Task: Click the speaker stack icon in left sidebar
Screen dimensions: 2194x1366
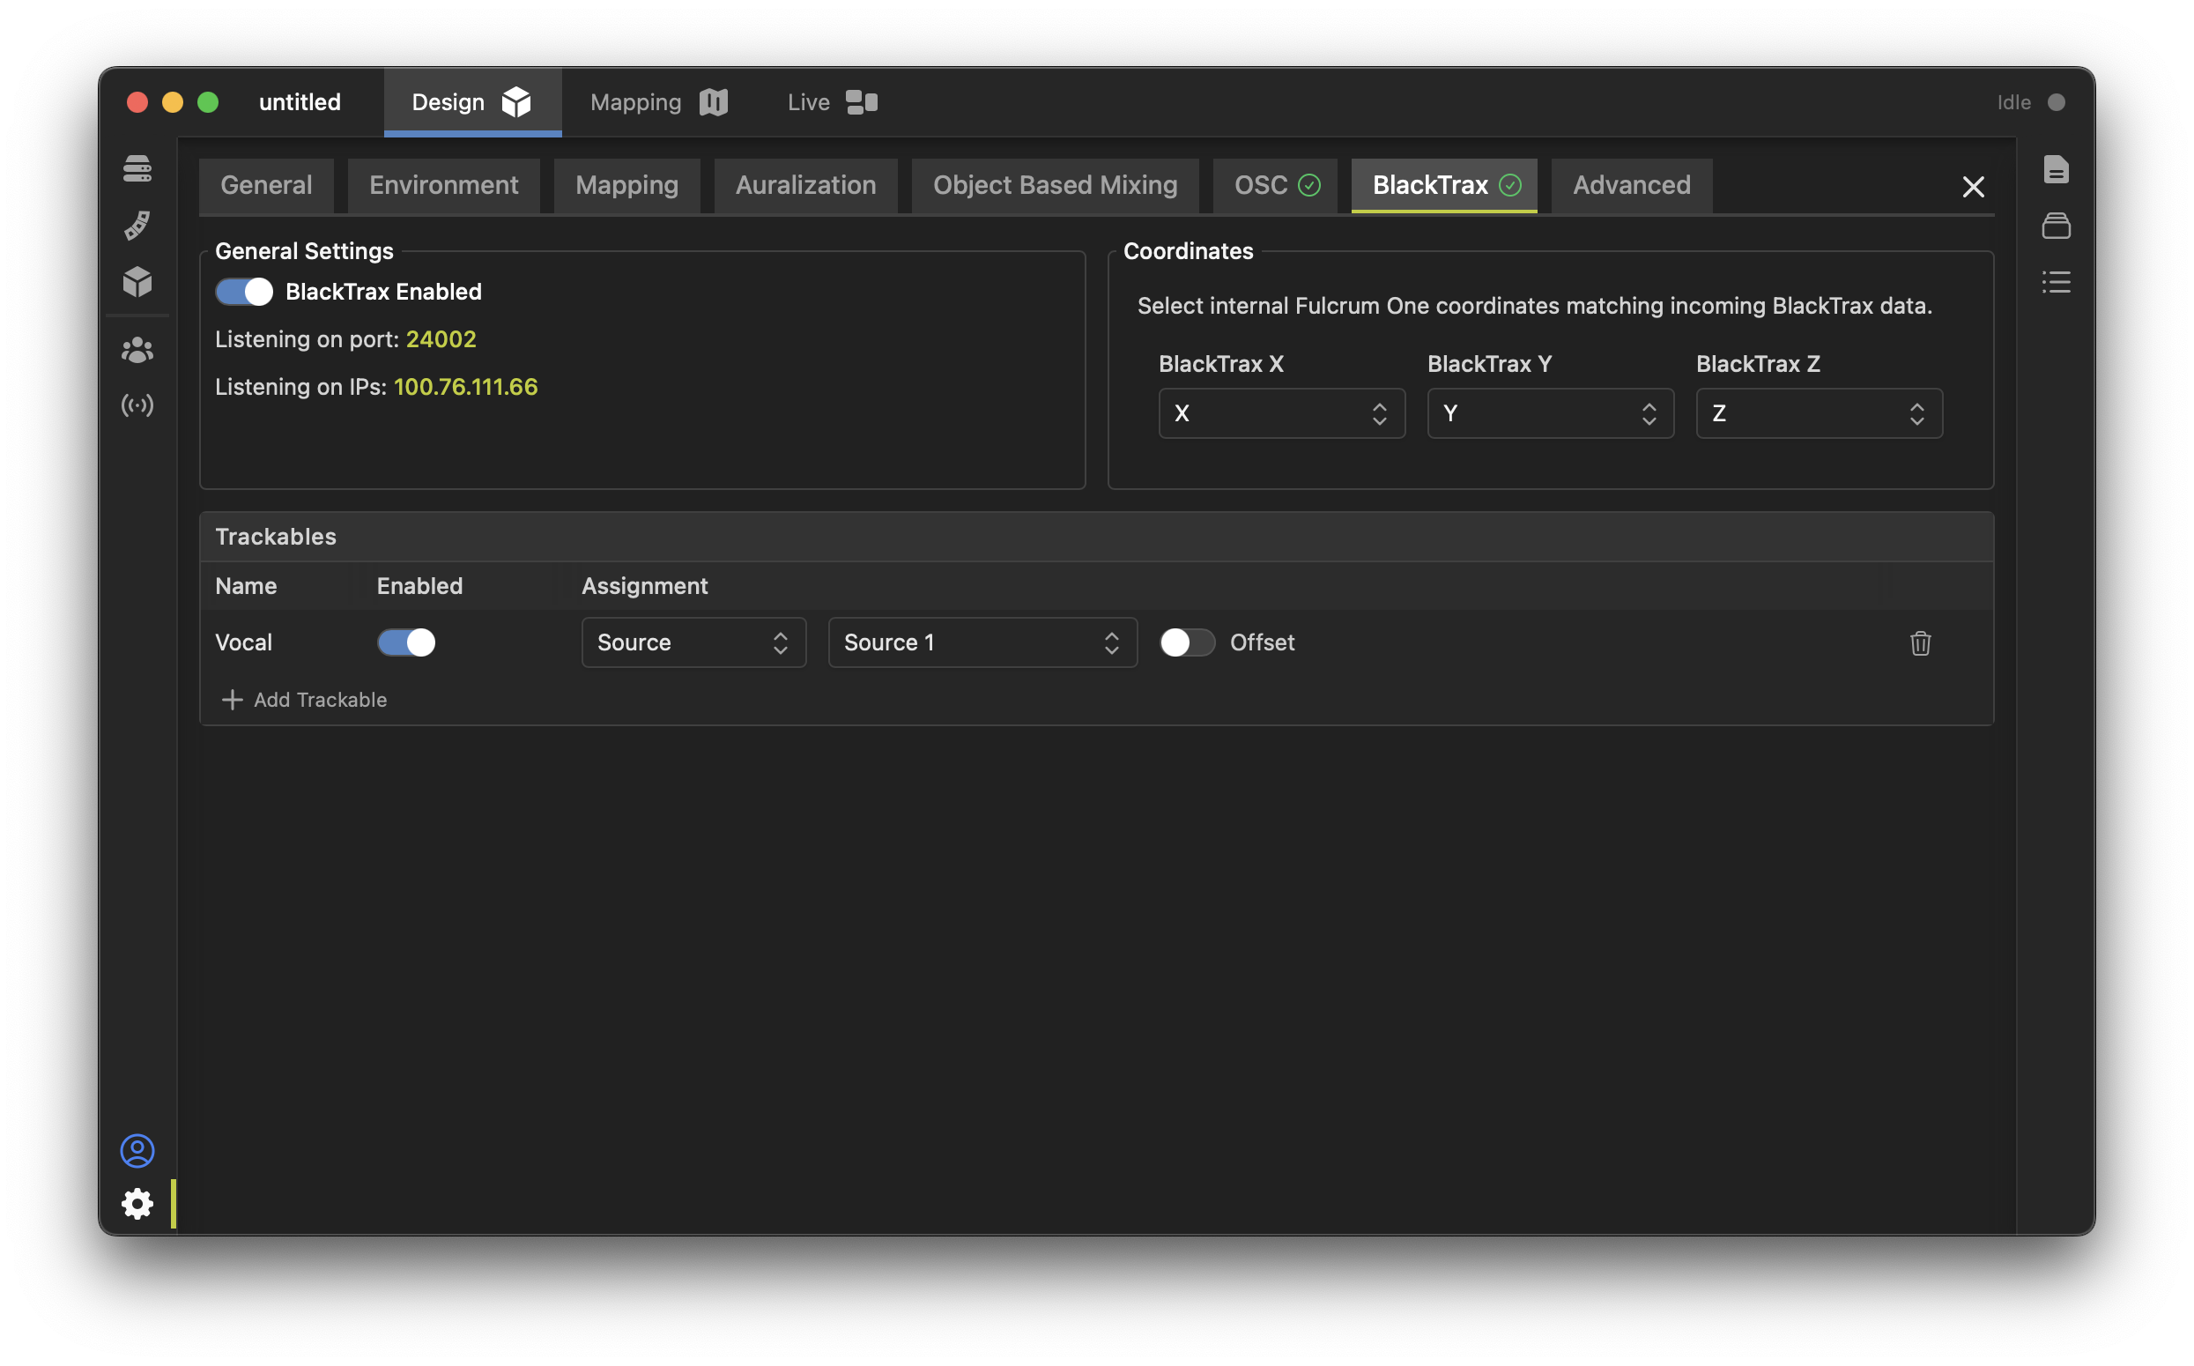Action: click(x=137, y=168)
